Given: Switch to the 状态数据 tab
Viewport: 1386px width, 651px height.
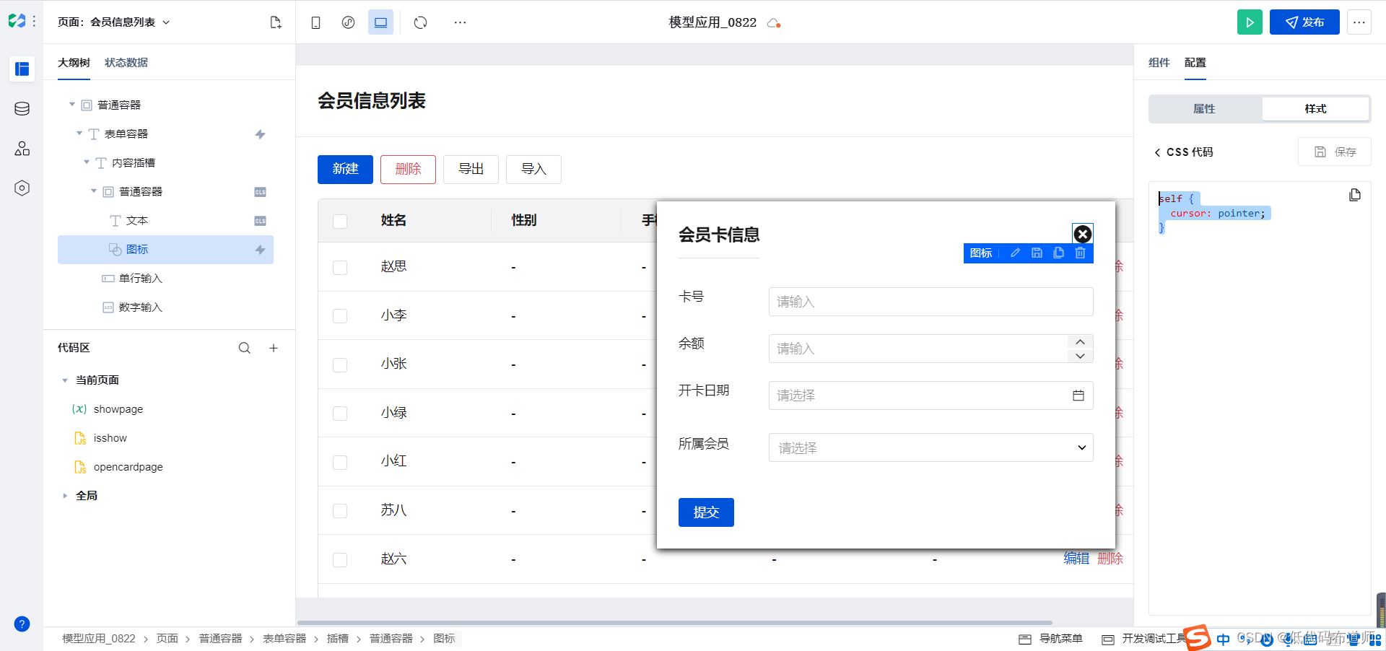Looking at the screenshot, I should coord(126,63).
